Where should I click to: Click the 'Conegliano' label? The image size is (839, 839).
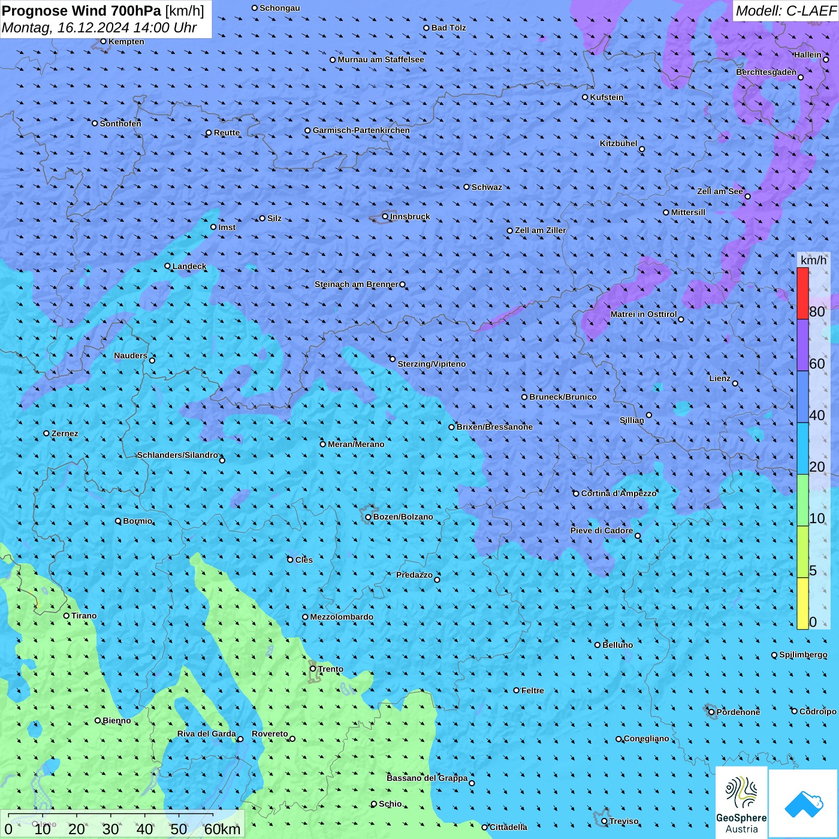tap(647, 738)
